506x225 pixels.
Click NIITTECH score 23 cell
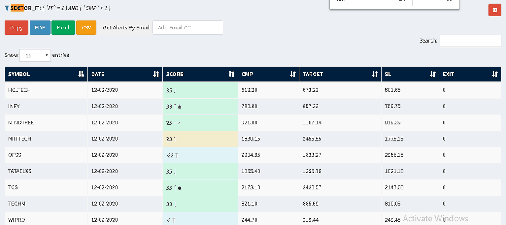click(200, 139)
